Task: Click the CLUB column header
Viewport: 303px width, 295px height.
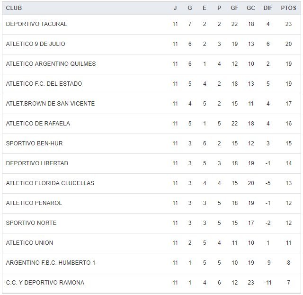Action: 14,8
